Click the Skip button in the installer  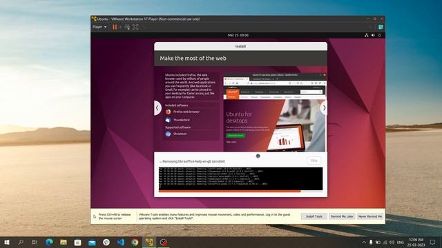pos(314,161)
